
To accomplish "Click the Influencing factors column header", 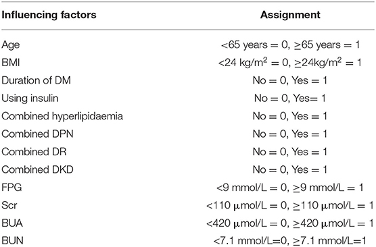I will tap(49, 15).
